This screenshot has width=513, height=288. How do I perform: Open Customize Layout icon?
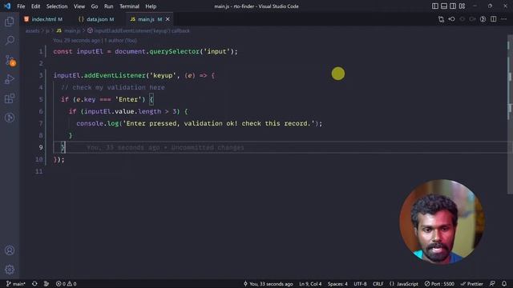[462, 6]
